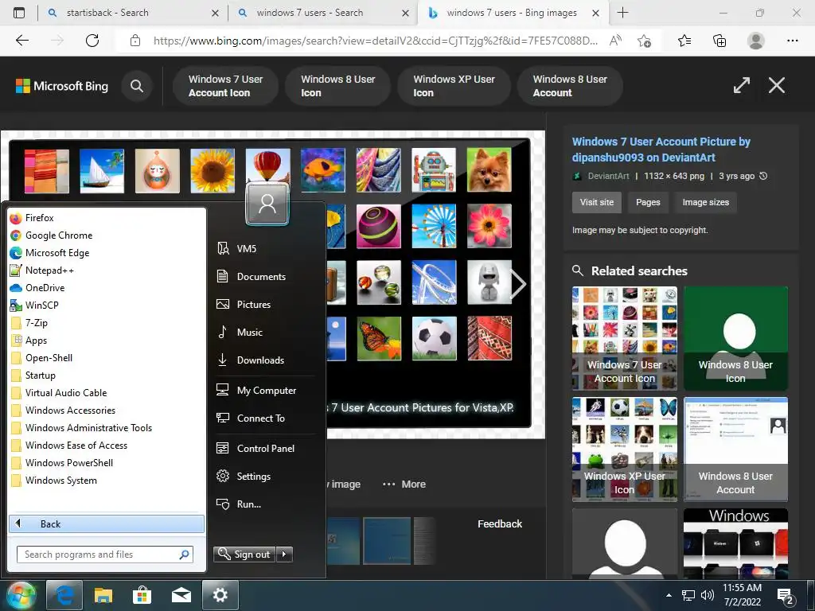Click the Sign out button
This screenshot has width=815, height=611.
coord(244,555)
